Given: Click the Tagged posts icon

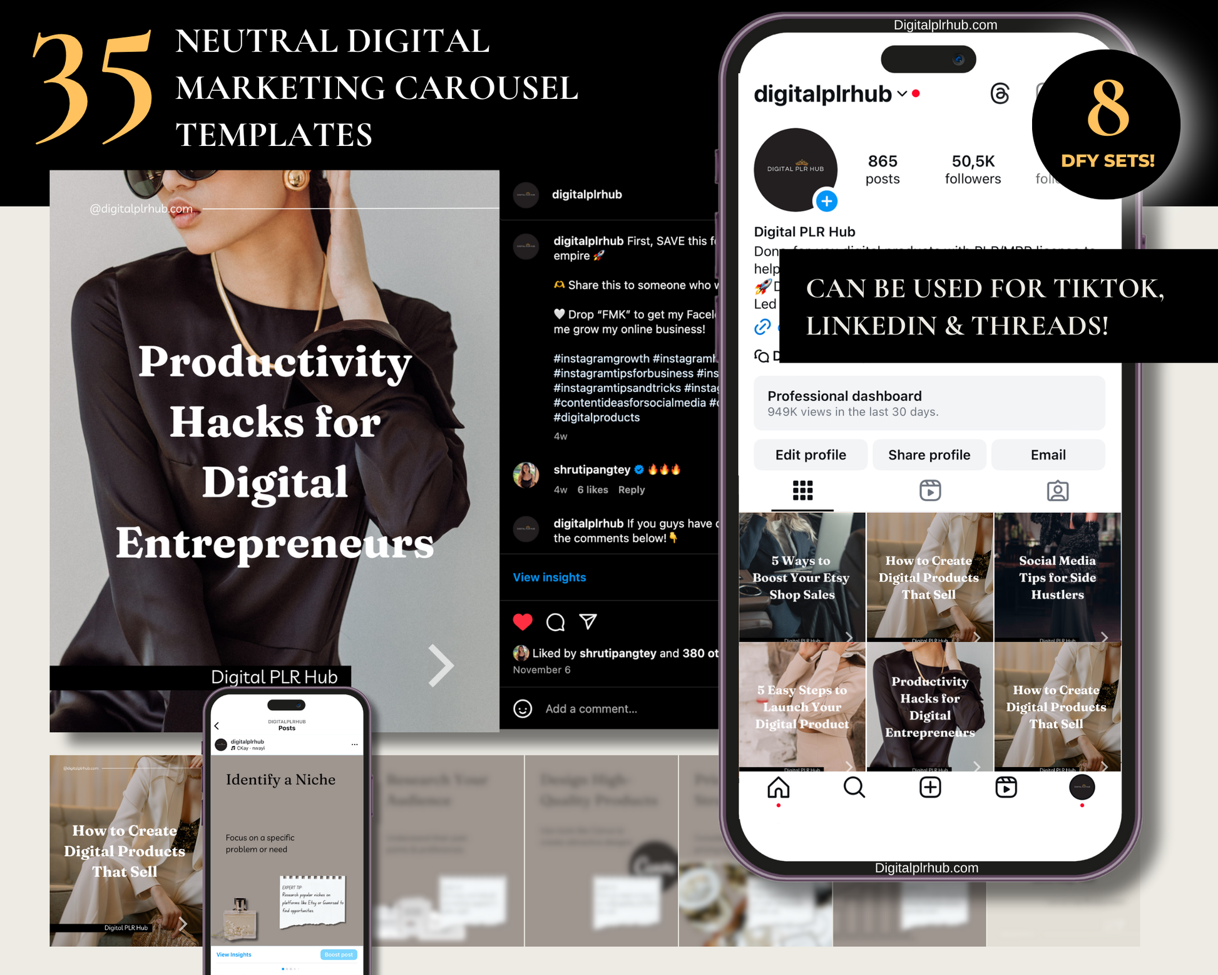Looking at the screenshot, I should click(1057, 490).
